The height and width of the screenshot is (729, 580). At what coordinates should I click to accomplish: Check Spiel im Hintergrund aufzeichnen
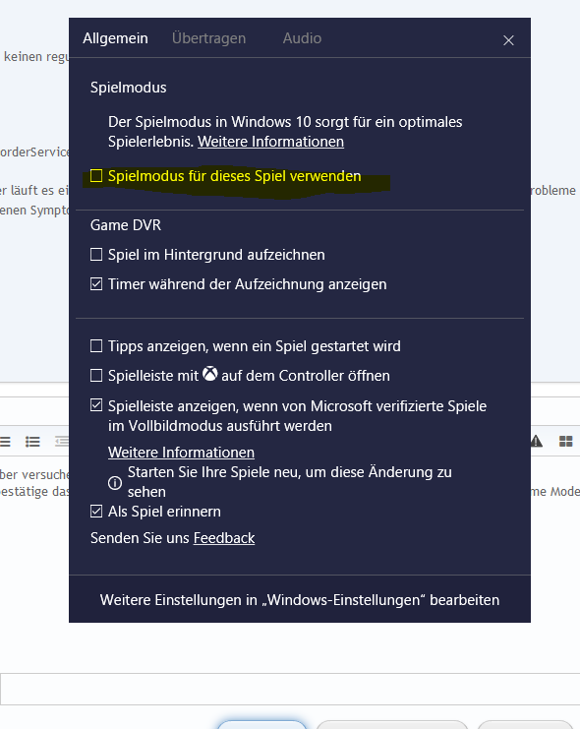tap(96, 254)
